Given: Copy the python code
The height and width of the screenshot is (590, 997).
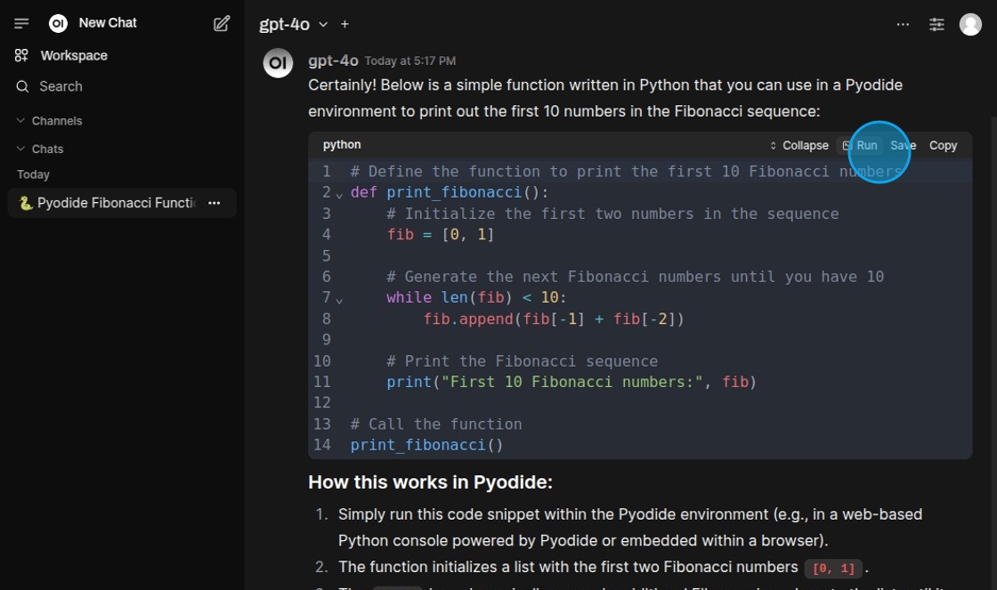Looking at the screenshot, I should point(943,145).
